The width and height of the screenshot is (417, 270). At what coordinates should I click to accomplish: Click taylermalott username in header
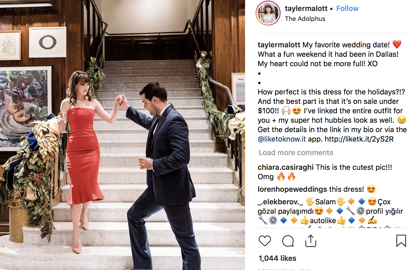coord(306,8)
